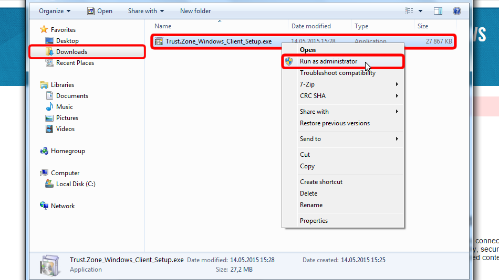Viewport: 499px width, 280px height.
Task: Choose Run as administrator from context menu
Action: [328, 61]
